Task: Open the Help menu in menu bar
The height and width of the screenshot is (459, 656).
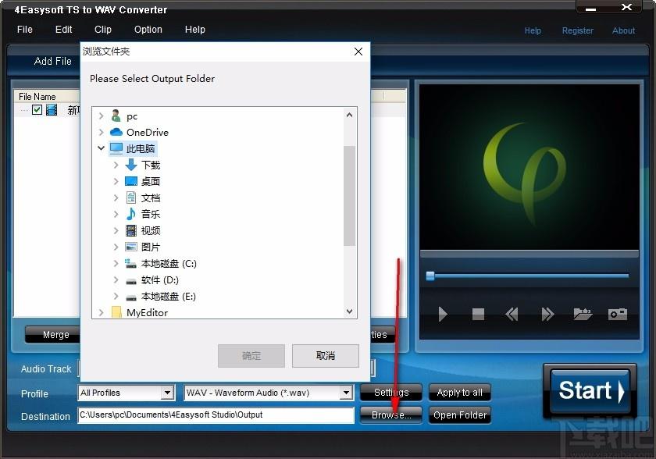Action: 195,29
